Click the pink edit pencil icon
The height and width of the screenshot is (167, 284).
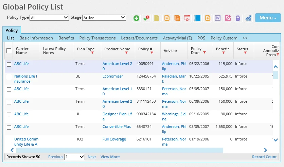tap(228, 18)
